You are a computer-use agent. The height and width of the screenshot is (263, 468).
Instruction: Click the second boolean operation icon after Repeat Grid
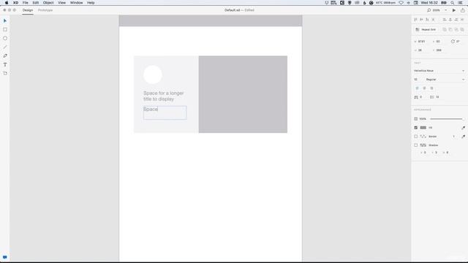pyautogui.click(x=450, y=29)
